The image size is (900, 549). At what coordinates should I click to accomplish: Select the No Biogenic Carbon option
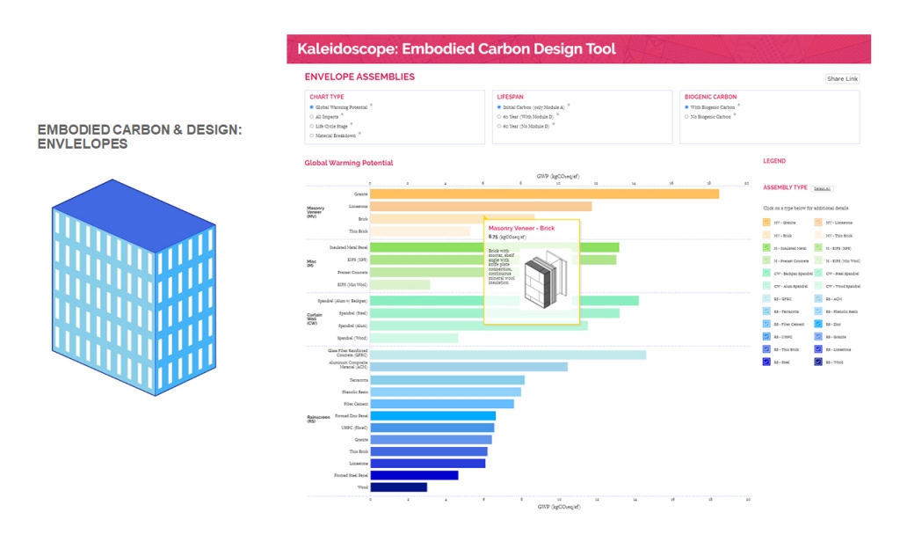687,116
